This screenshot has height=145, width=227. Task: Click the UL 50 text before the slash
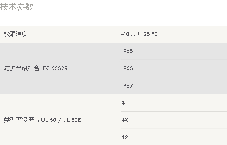(x=49, y=120)
